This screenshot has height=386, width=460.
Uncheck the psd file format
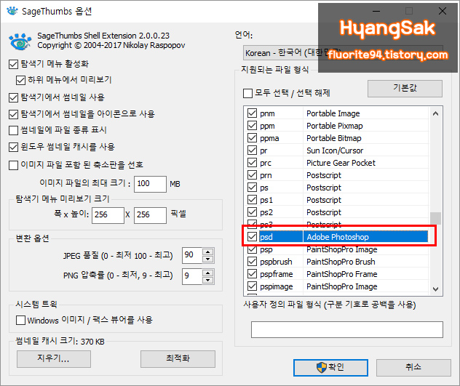point(252,236)
